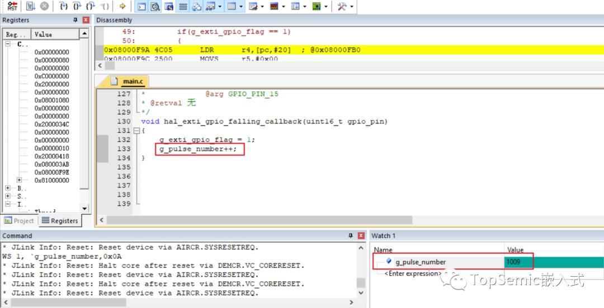This screenshot has width=604, height=308.
Task: Pin the Registers panel
Action: [x=75, y=20]
